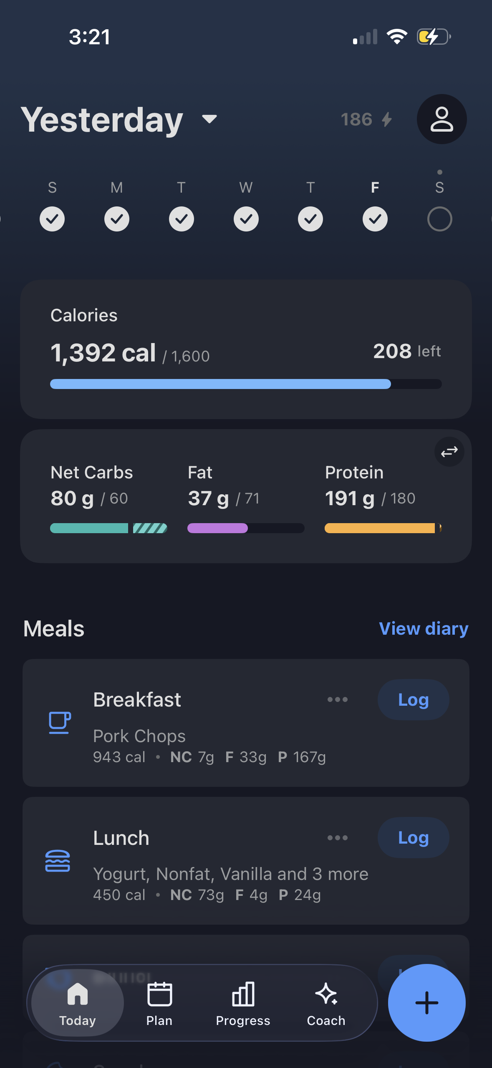Viewport: 492px width, 1068px height.
Task: Tap the Lunch burger icon
Action: tap(58, 861)
